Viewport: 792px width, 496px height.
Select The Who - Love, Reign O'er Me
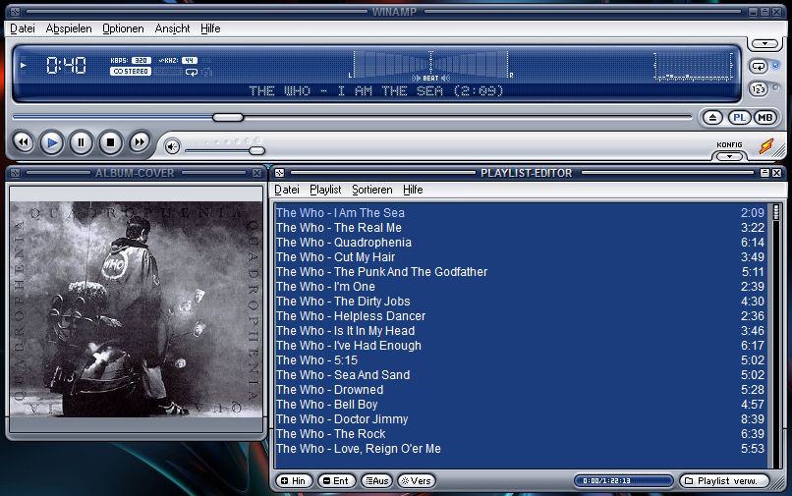[x=520, y=449]
